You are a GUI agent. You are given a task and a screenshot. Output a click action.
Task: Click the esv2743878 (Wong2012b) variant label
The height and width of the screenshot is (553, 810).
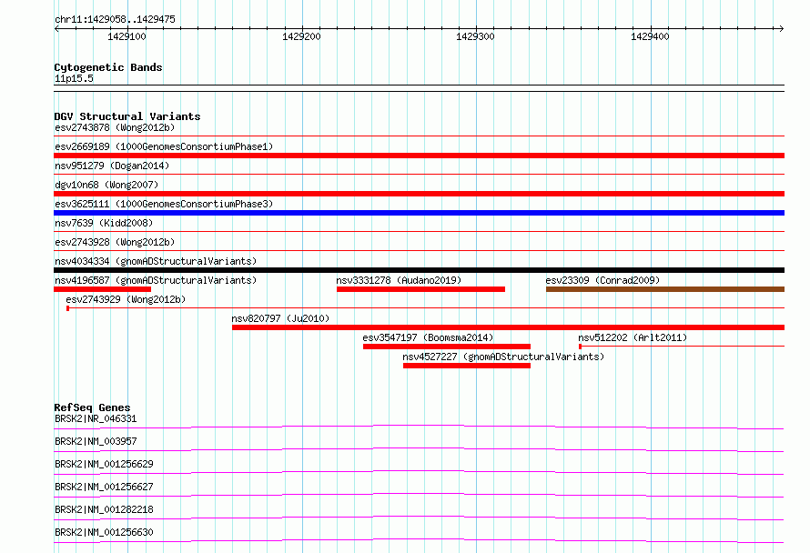(115, 127)
